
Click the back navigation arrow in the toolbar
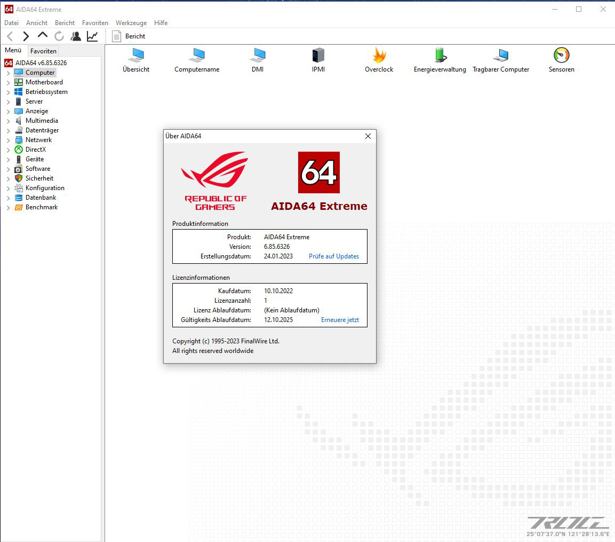coord(9,36)
